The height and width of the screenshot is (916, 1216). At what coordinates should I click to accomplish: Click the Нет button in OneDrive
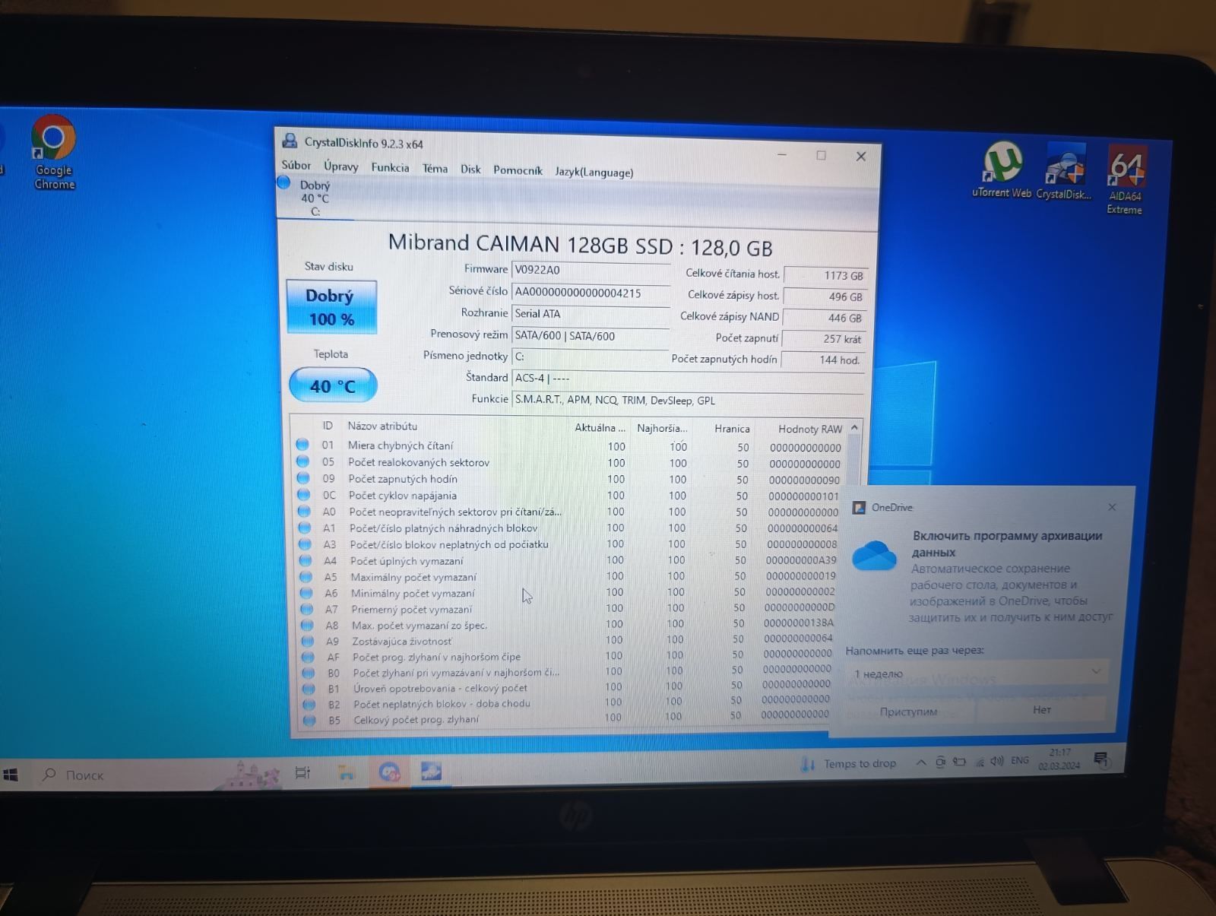click(x=1042, y=708)
